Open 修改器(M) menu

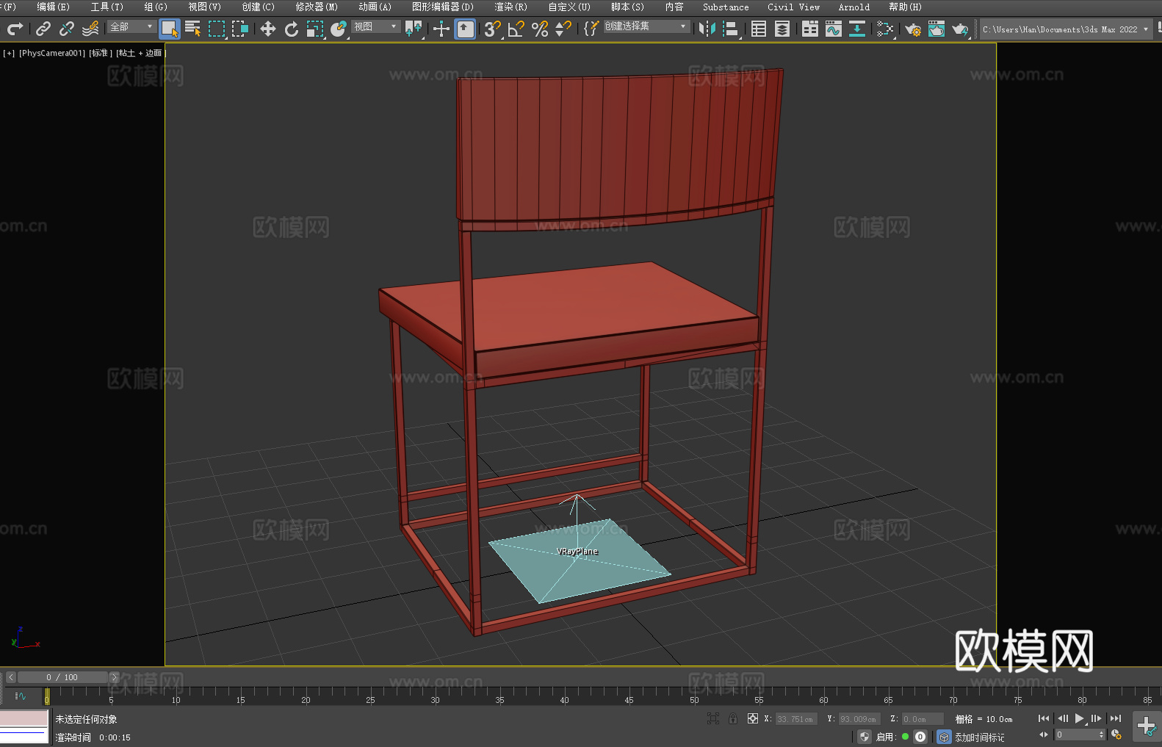(x=317, y=7)
